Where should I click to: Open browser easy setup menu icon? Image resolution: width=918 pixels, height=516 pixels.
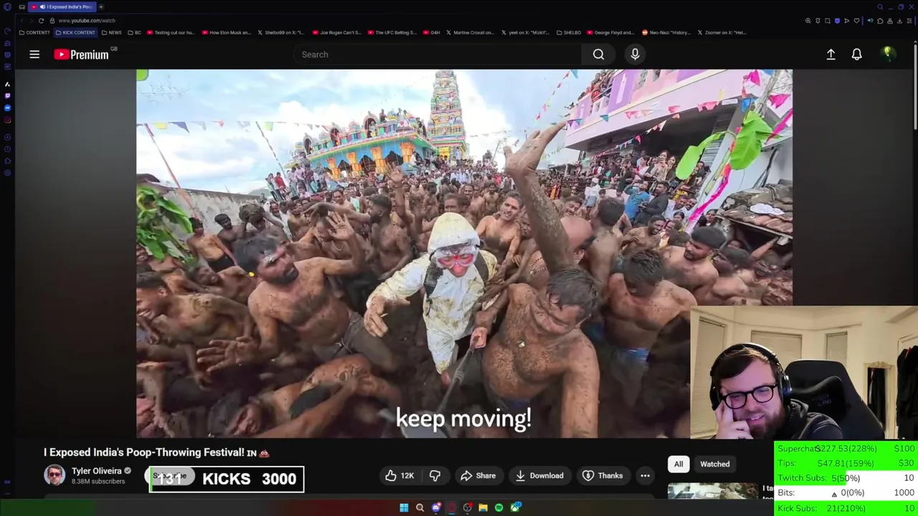[x=909, y=21]
